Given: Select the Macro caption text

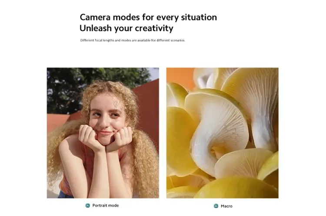Looking at the screenshot, I should (226, 206).
